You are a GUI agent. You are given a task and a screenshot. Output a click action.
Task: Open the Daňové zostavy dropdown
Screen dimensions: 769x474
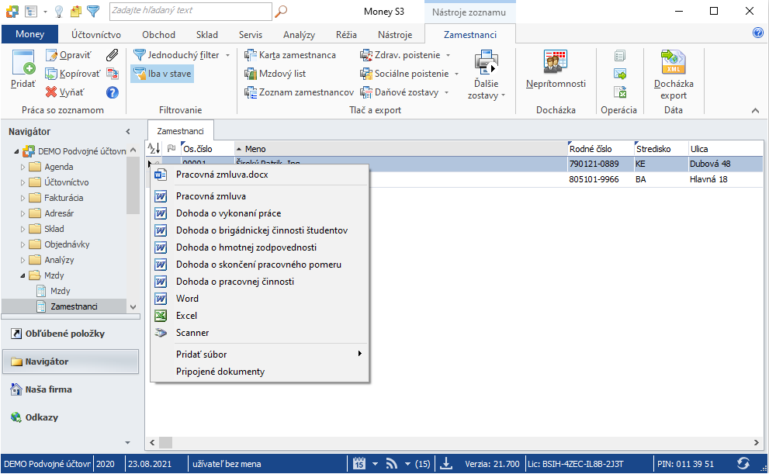tap(446, 92)
